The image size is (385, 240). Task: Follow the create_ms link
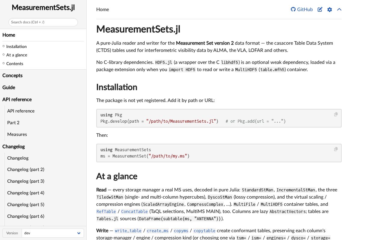pos(158,231)
